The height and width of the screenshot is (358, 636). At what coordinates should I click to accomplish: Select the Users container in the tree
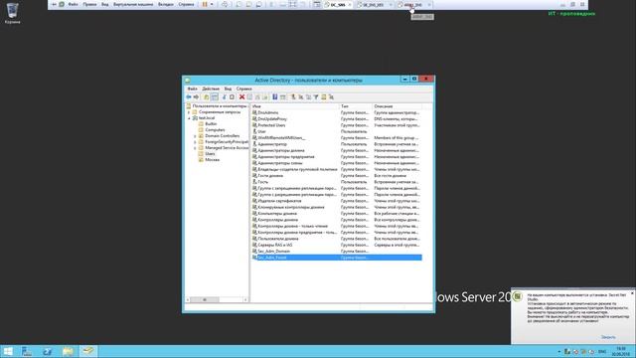(x=210, y=154)
